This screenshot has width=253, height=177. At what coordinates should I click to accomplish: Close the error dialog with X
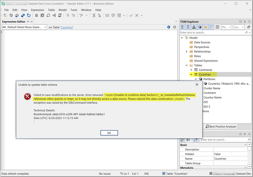[197, 84]
